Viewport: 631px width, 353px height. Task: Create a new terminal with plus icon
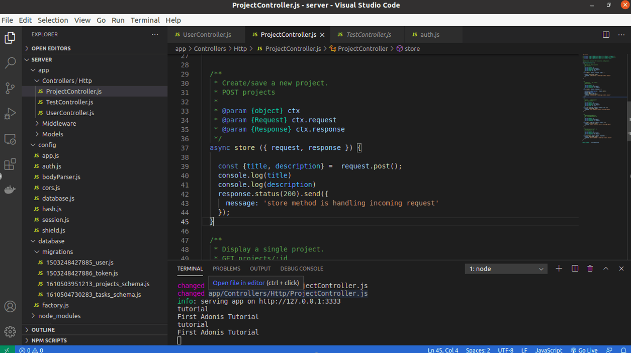(x=559, y=269)
